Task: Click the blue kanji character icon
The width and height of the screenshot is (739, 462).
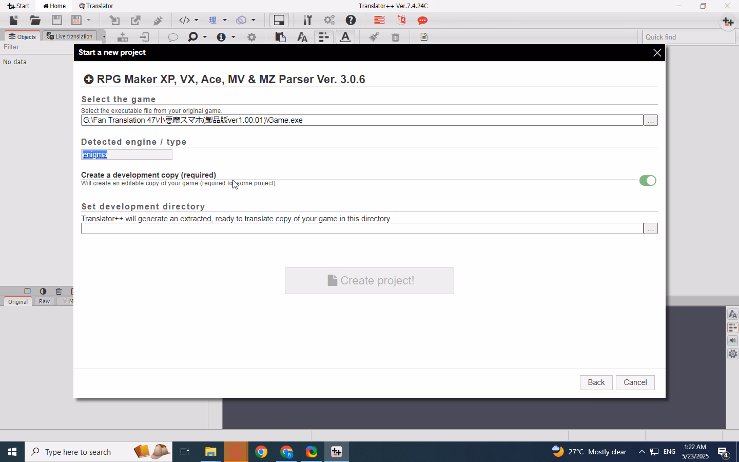Action: tap(212, 20)
